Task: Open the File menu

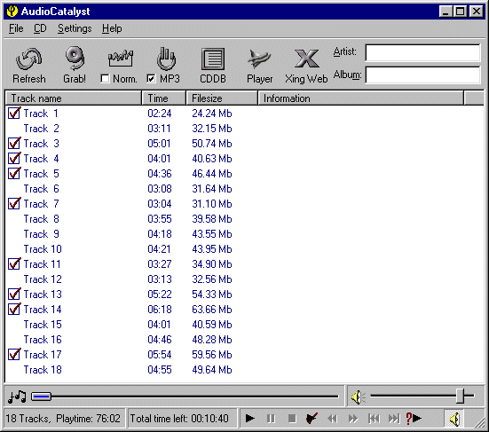Action: [x=16, y=28]
